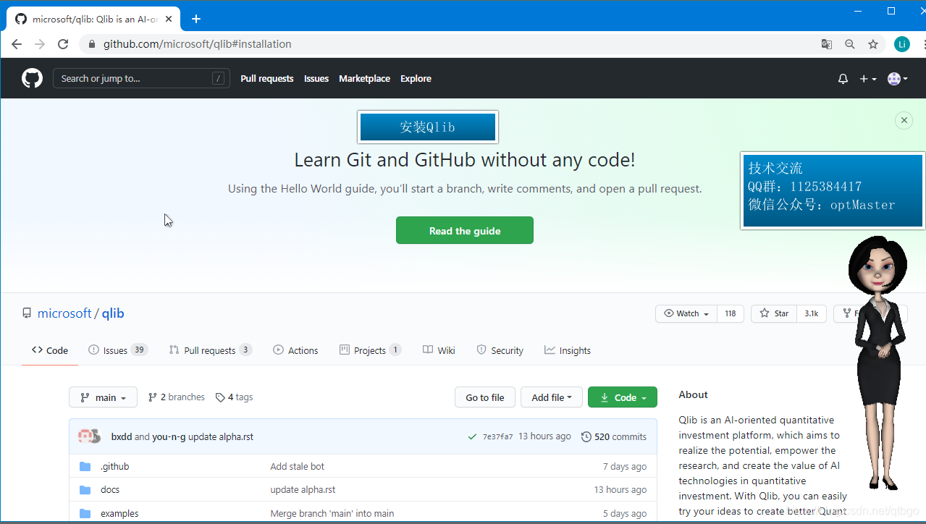This screenshot has width=926, height=524.
Task: Close the microsoft/qlib browser tab
Action: (x=169, y=19)
